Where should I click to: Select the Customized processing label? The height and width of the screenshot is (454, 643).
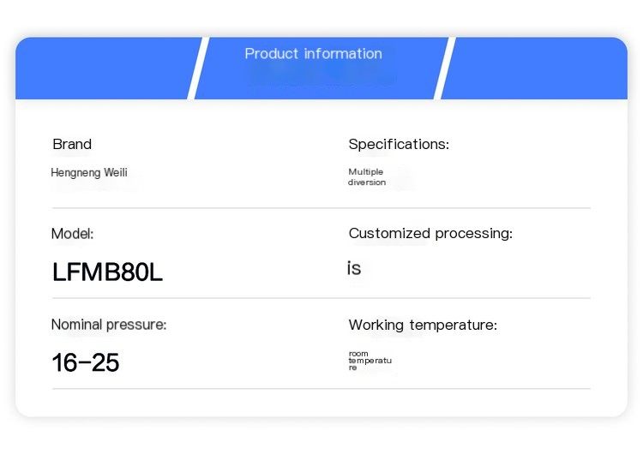pyautogui.click(x=430, y=234)
